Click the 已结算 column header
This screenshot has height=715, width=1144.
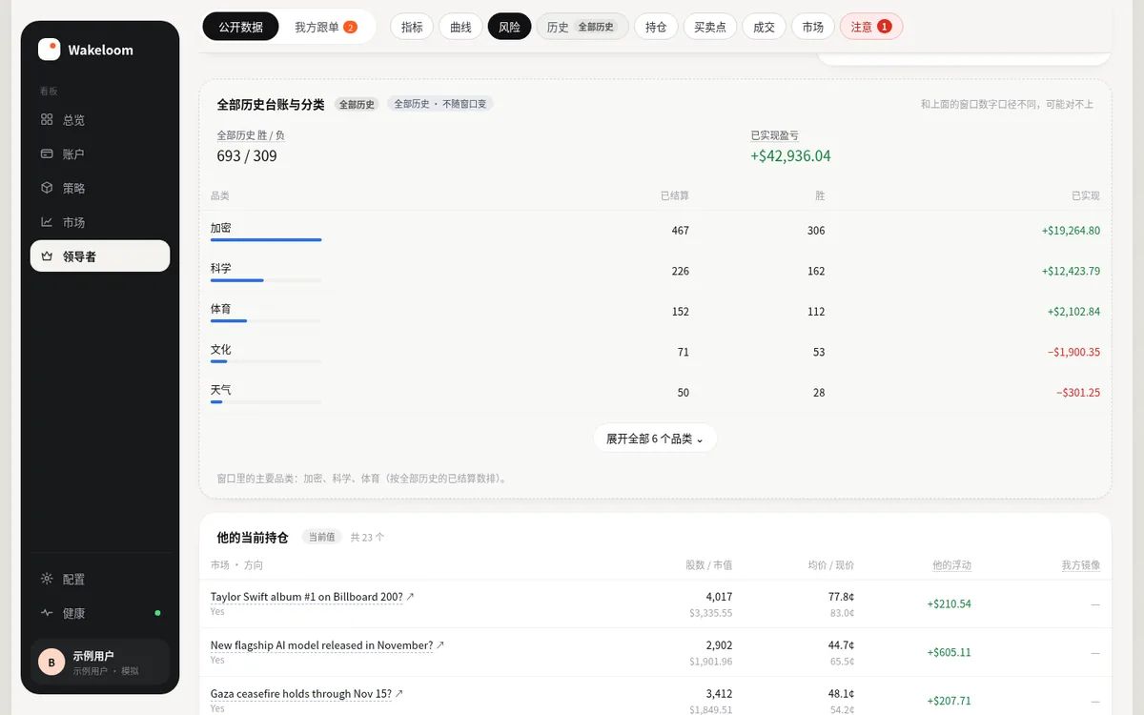click(x=675, y=195)
